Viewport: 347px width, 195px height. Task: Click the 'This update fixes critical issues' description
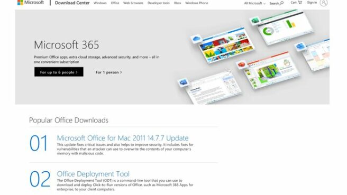125,149
